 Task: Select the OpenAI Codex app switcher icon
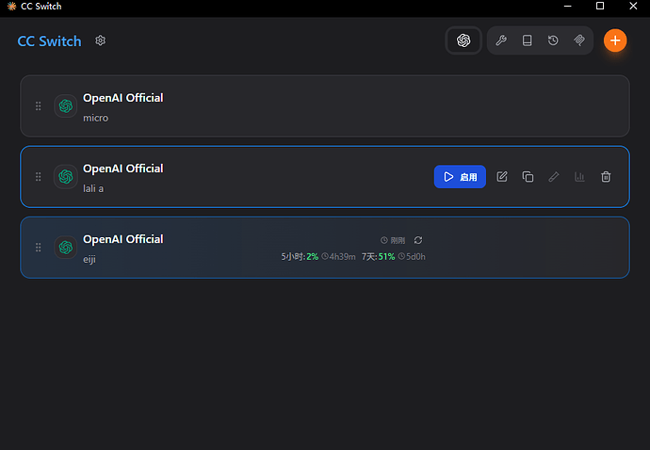pyautogui.click(x=463, y=40)
